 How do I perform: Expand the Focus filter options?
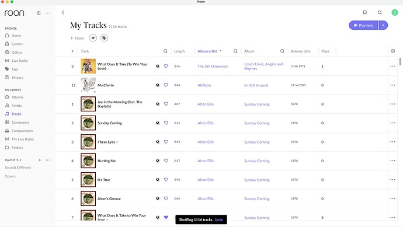click(x=77, y=38)
